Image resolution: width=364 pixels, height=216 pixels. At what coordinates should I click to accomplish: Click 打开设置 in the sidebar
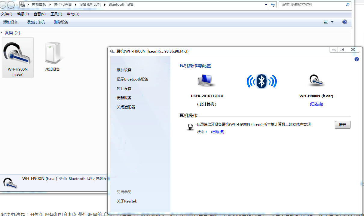(x=124, y=88)
